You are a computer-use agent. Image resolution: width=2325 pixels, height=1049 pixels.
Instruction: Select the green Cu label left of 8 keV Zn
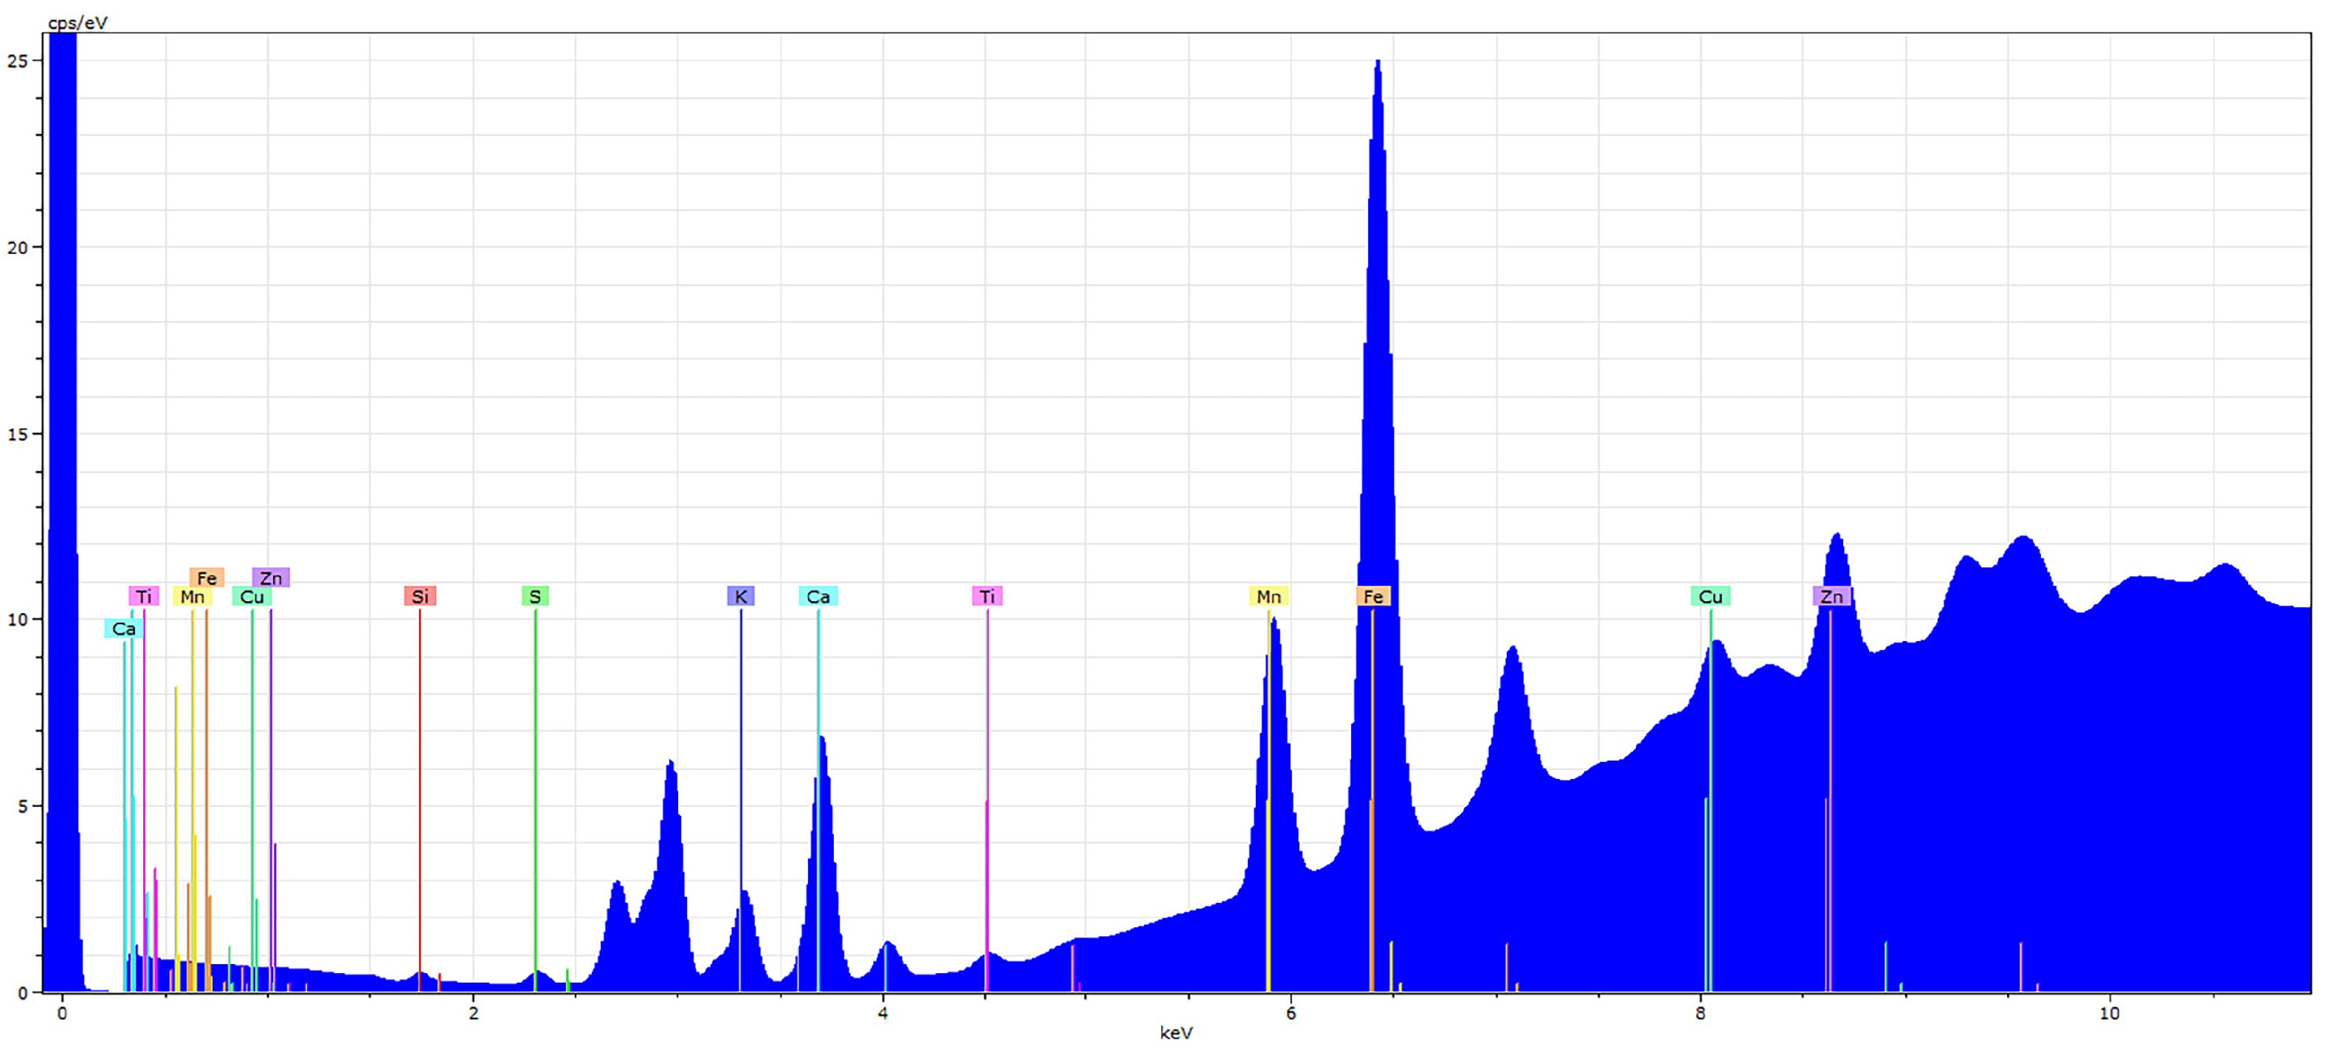coord(1710,596)
